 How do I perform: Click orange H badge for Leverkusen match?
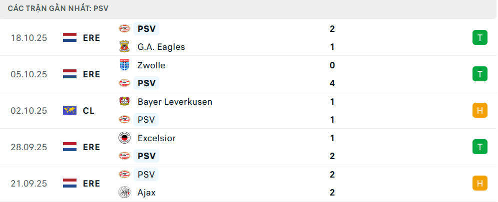pyautogui.click(x=479, y=111)
